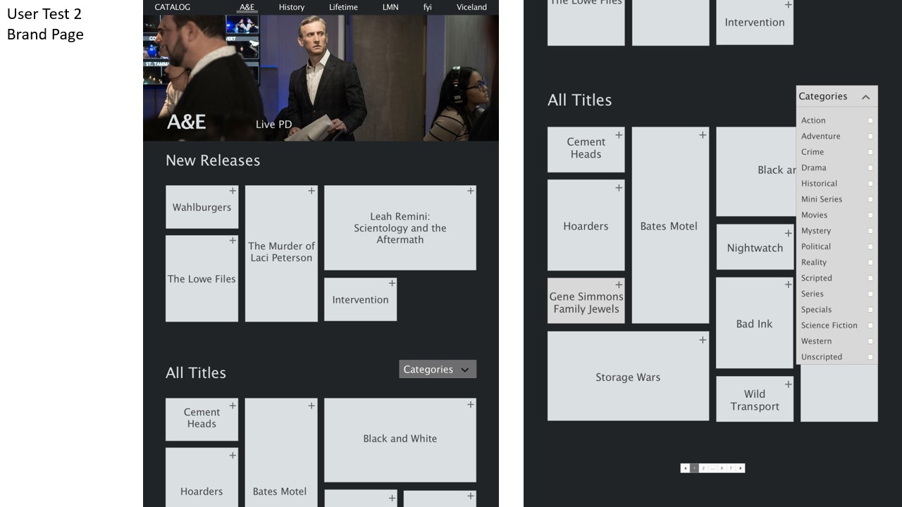Click plus icon on Storage Wars tile
Viewport: 902px width, 507px height.
pos(703,340)
